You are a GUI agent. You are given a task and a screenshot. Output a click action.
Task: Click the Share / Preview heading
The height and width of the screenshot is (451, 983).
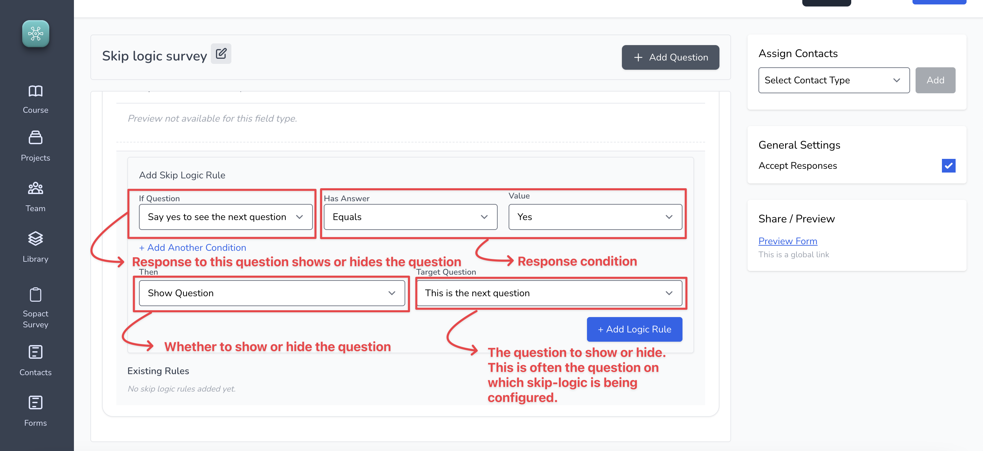pyautogui.click(x=796, y=219)
